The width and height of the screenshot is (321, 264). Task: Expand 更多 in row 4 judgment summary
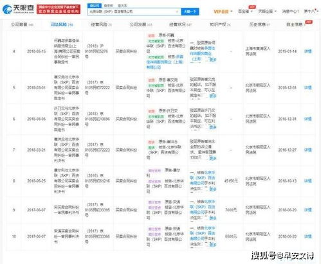tap(213, 60)
